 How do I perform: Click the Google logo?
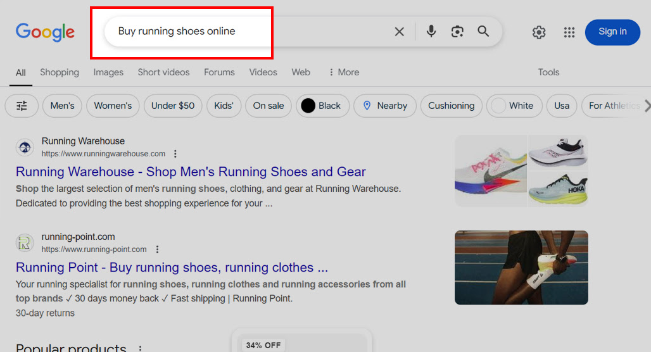[45, 32]
